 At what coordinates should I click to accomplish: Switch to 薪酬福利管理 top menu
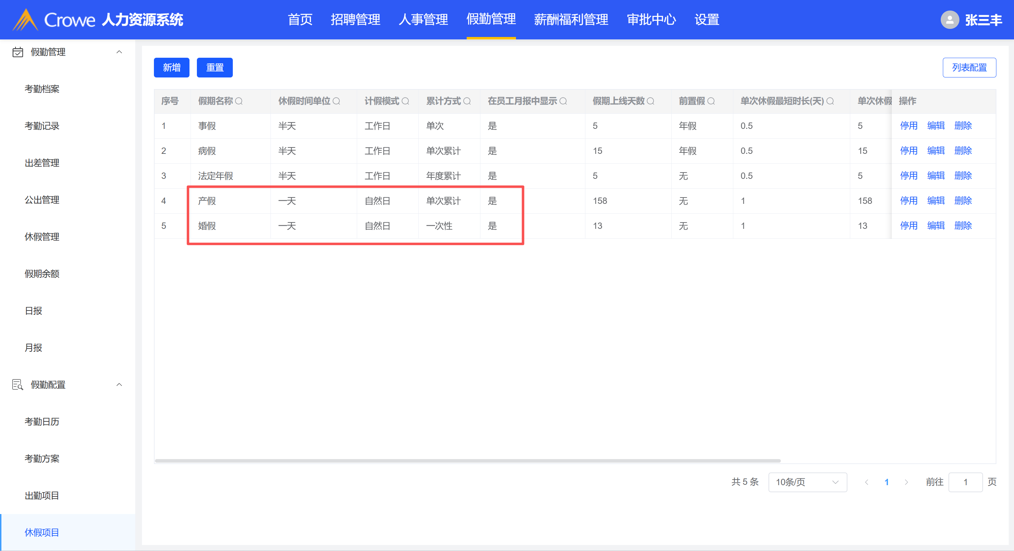(x=571, y=20)
